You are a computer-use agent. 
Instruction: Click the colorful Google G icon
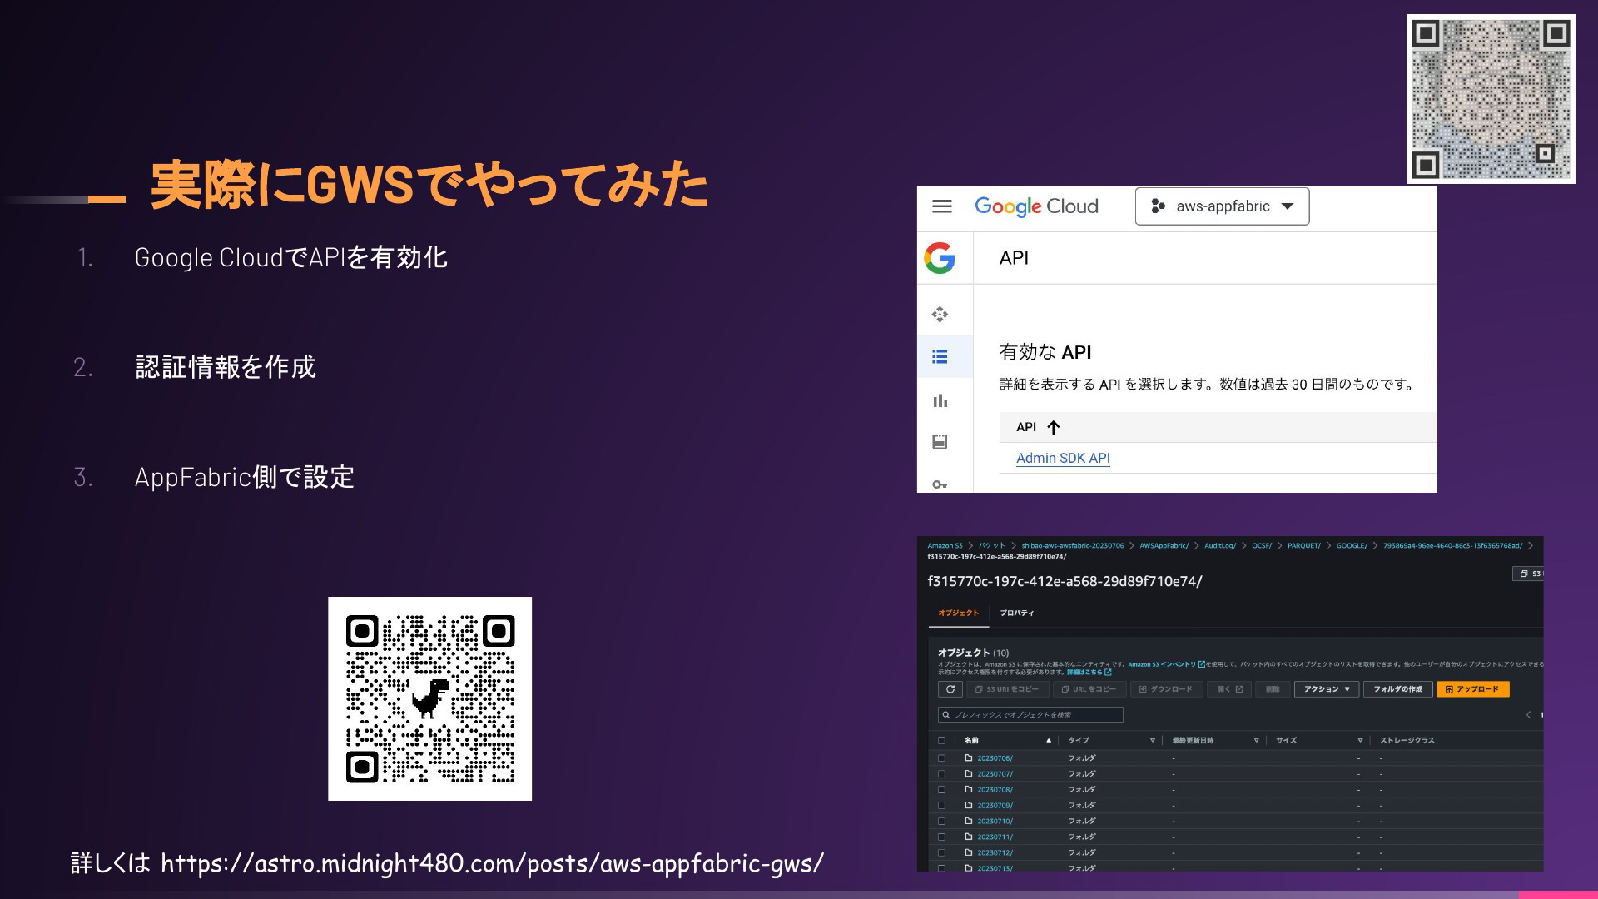(940, 258)
